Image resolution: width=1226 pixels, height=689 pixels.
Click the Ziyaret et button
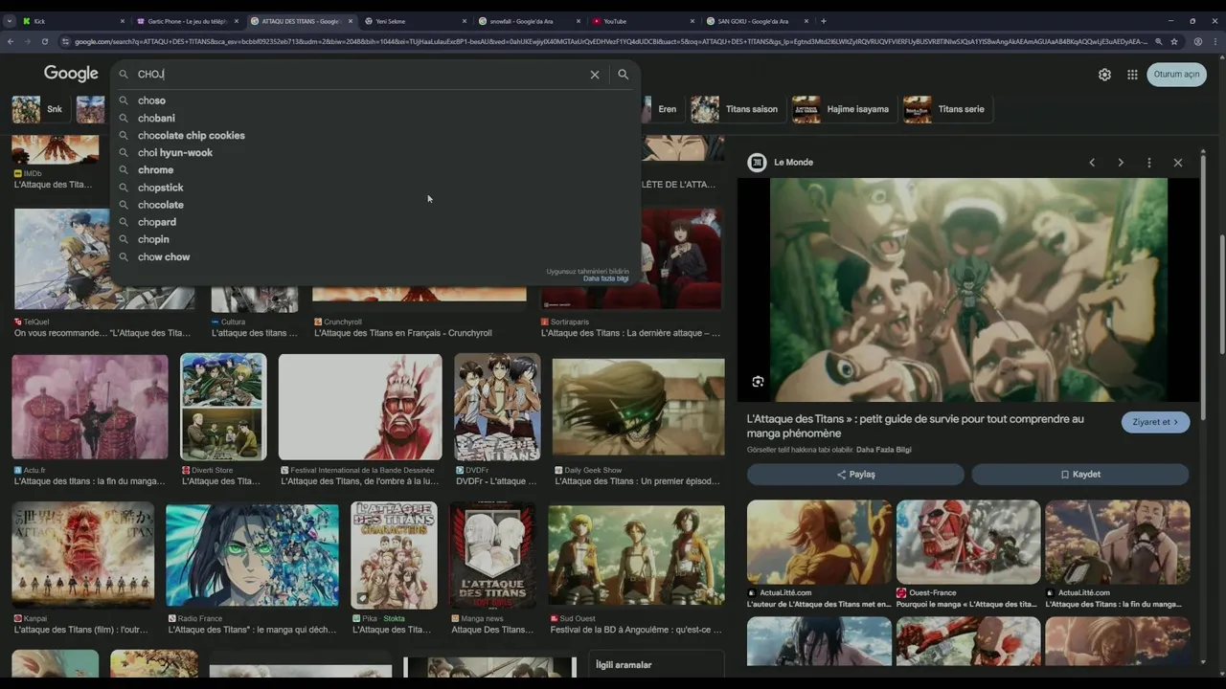tap(1156, 422)
